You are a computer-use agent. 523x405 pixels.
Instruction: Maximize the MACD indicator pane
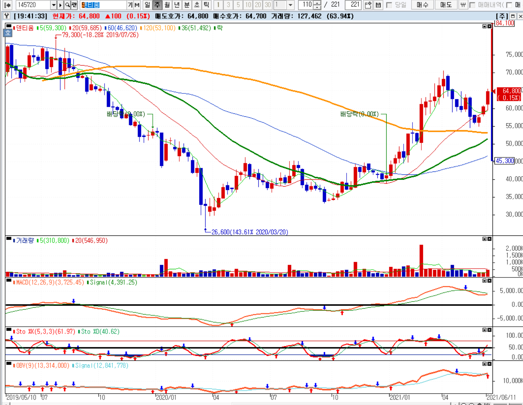pyautogui.click(x=485, y=281)
